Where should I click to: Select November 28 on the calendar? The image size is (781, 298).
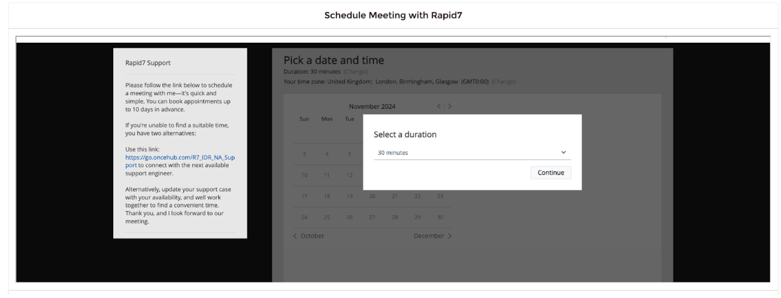coord(395,217)
